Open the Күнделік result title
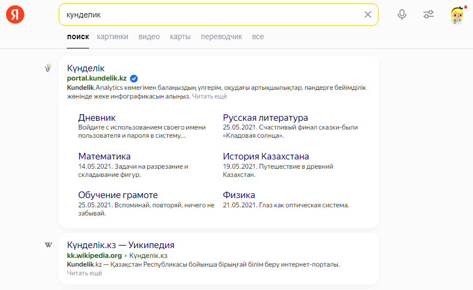Screen dimensions: 473x290 point(86,68)
